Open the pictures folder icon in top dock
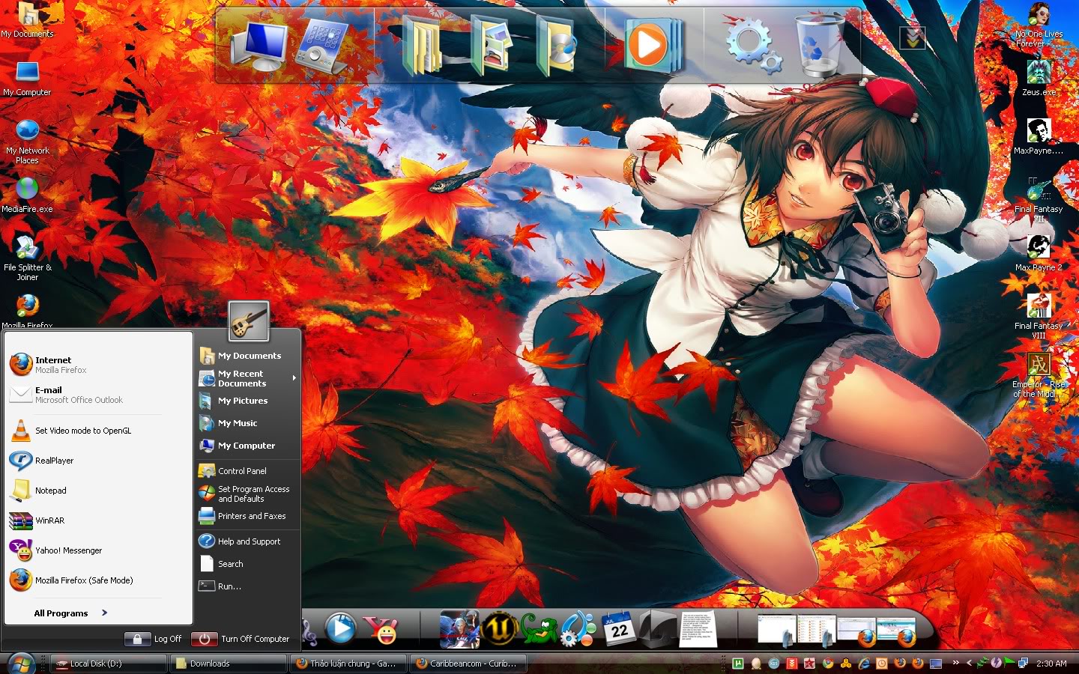This screenshot has width=1079, height=674. tap(491, 46)
